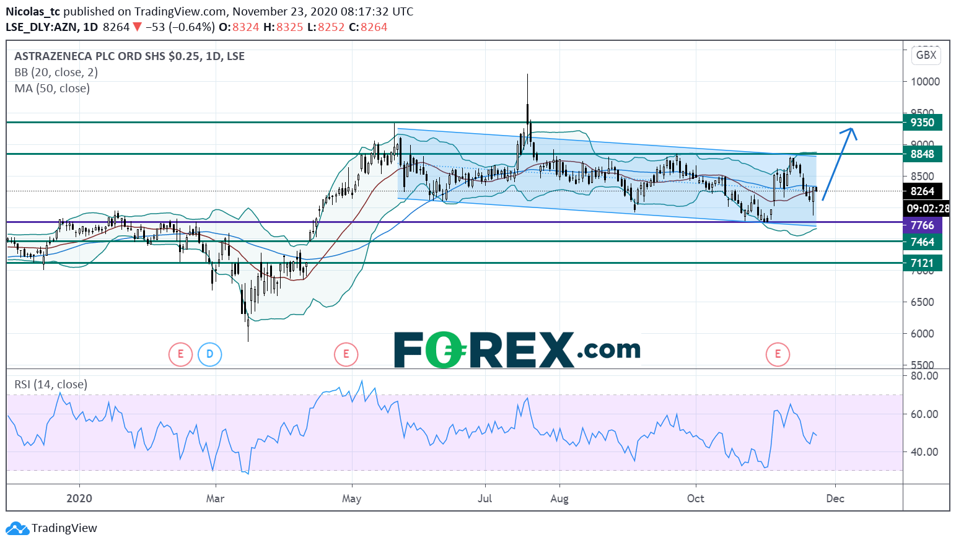The image size is (956, 545).
Task: Click the 9350 resistance price label
Action: pos(922,123)
